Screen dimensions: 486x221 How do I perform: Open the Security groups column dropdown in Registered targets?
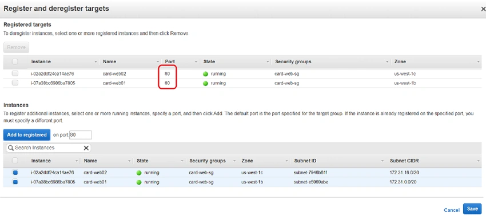click(x=387, y=62)
